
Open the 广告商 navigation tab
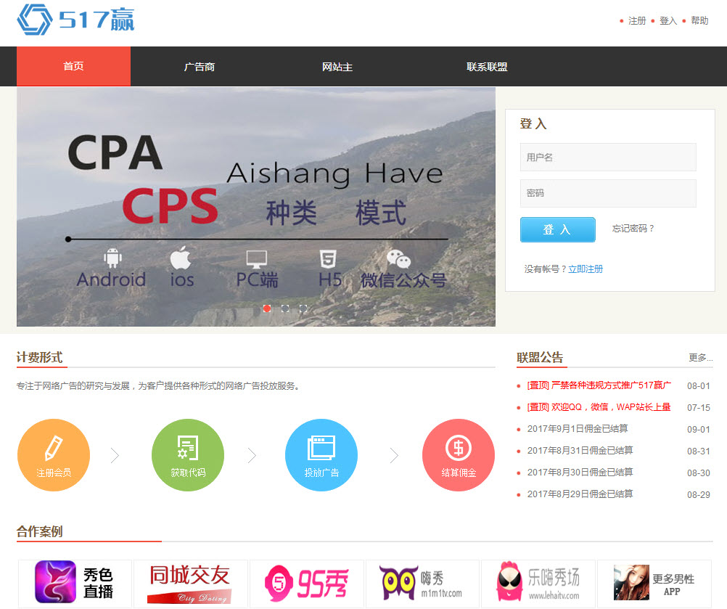click(200, 67)
